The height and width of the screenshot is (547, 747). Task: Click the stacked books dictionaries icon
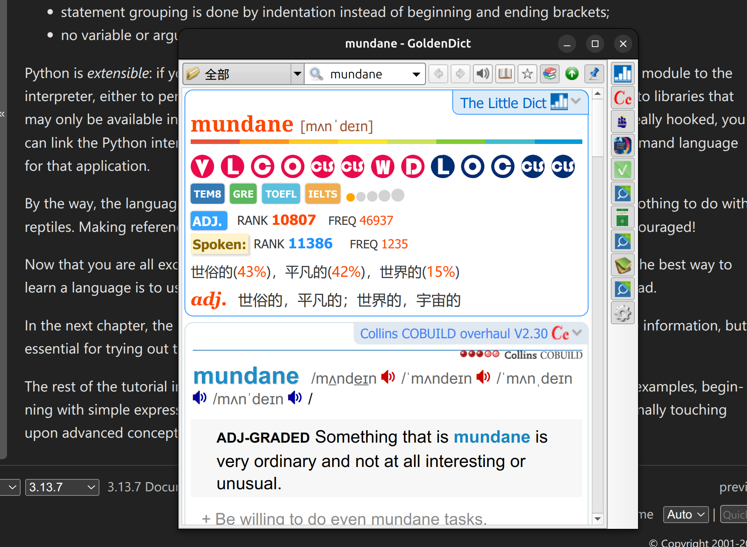(549, 74)
